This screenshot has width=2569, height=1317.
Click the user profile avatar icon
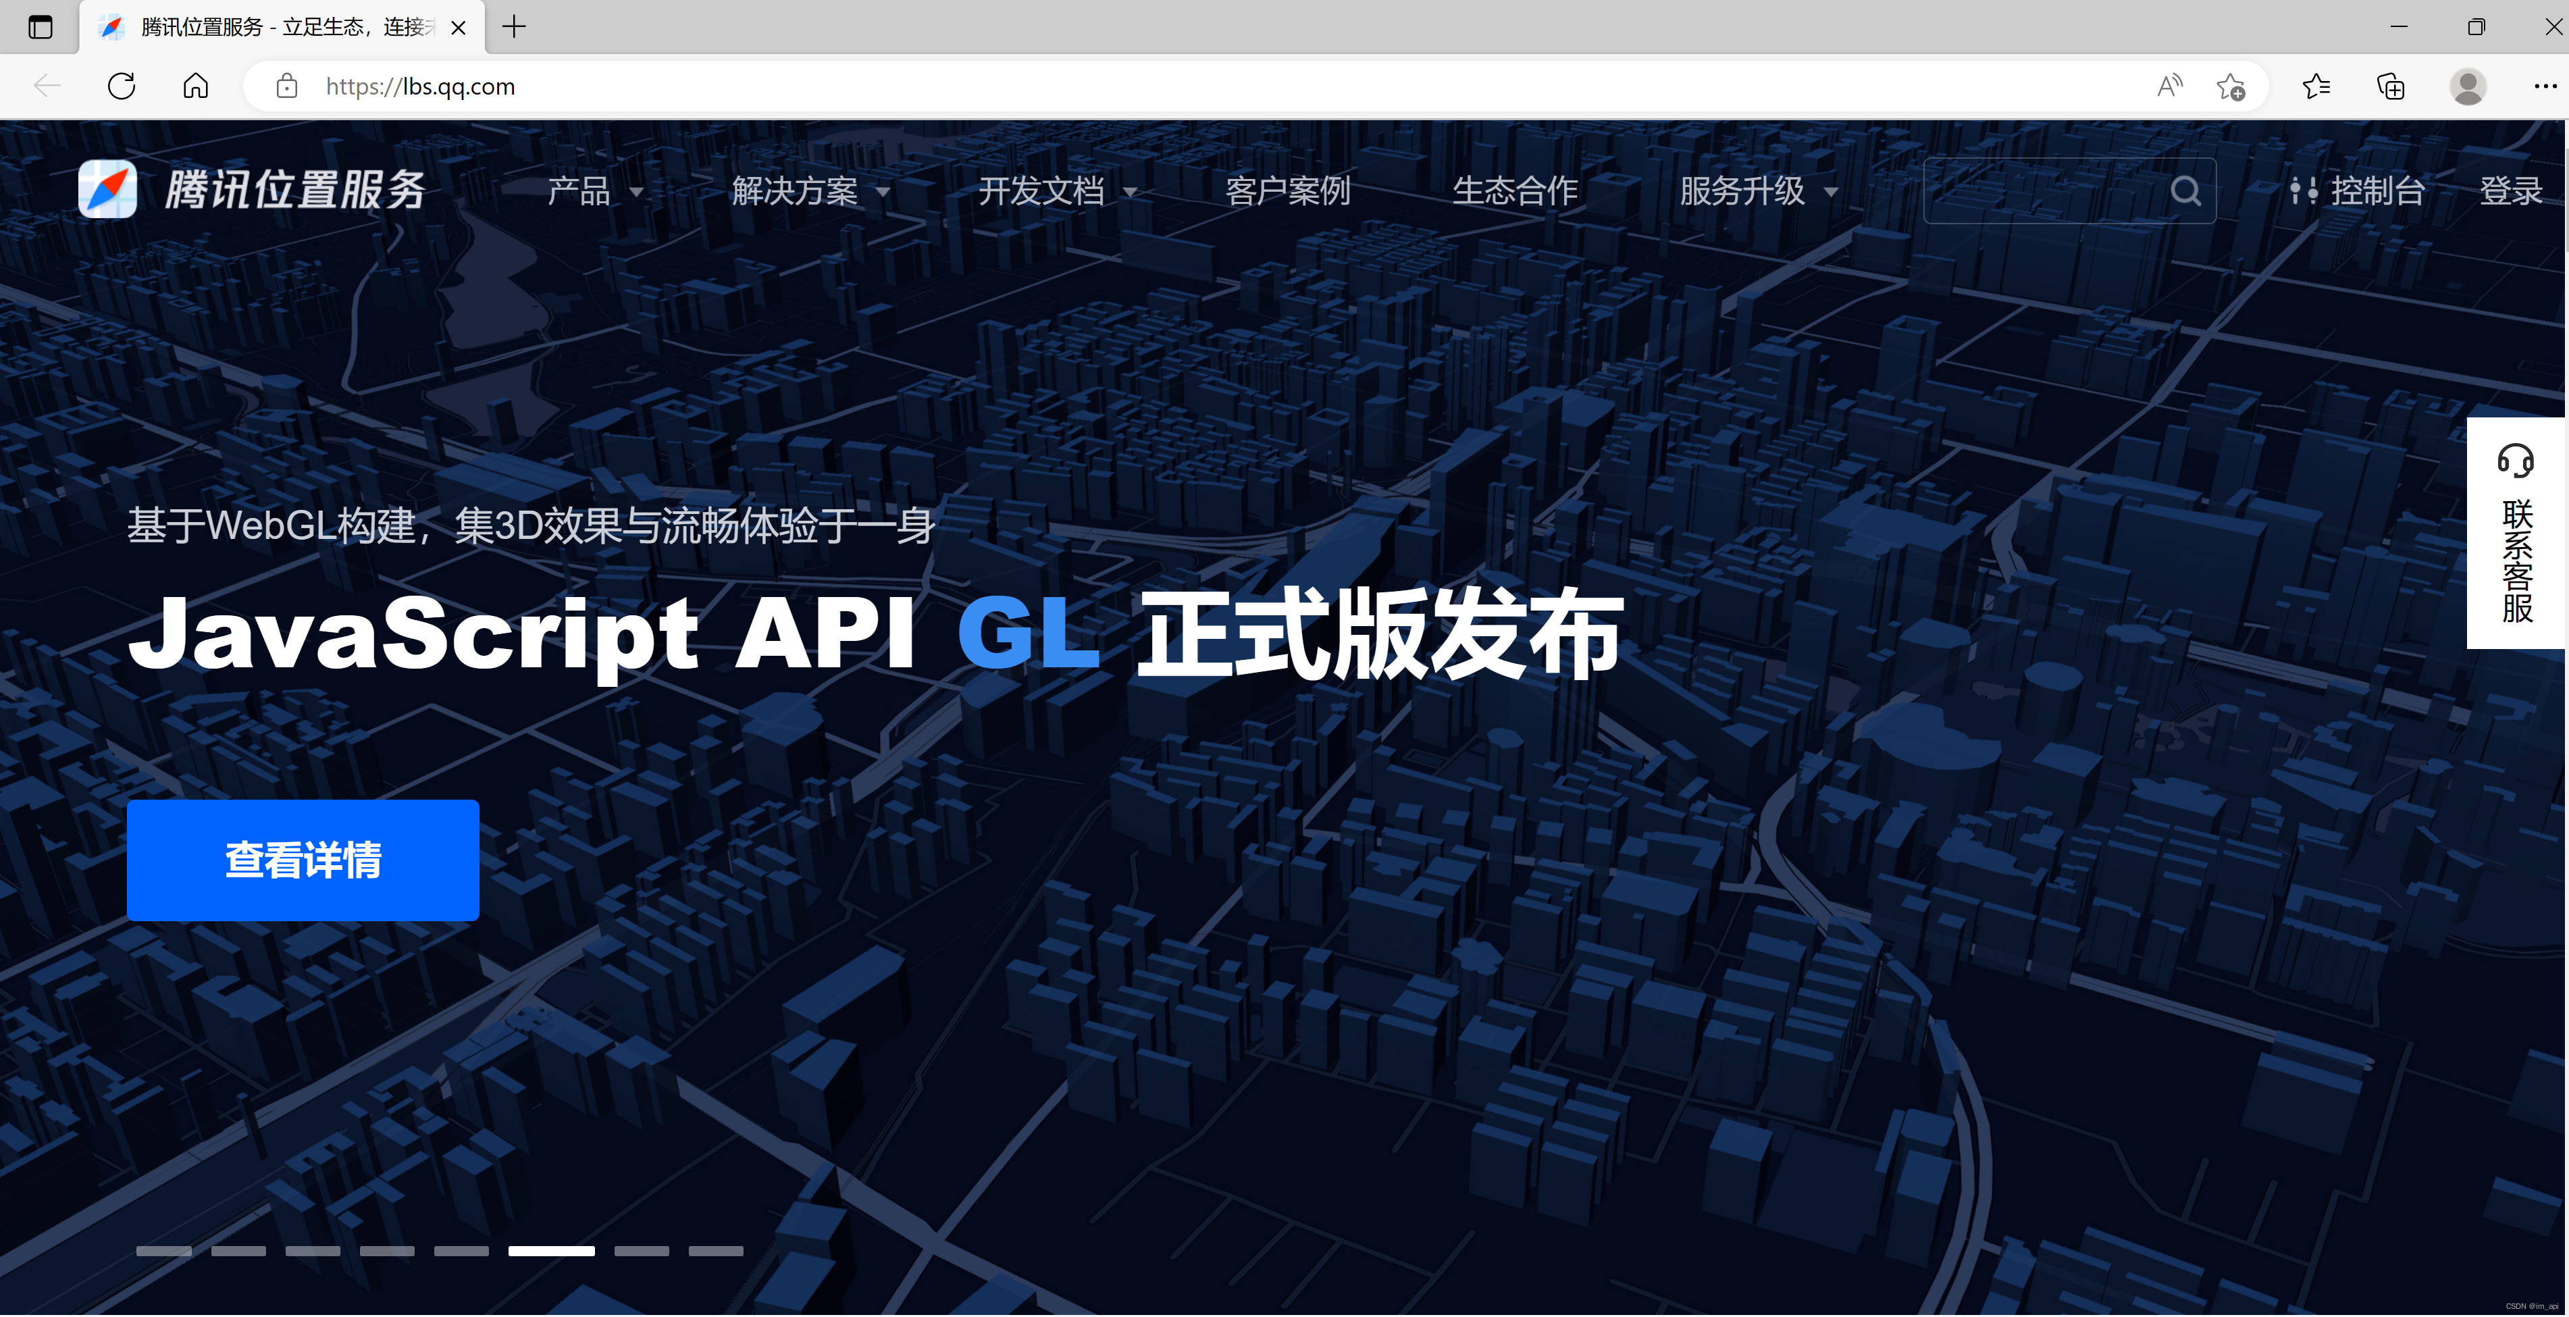2467,86
